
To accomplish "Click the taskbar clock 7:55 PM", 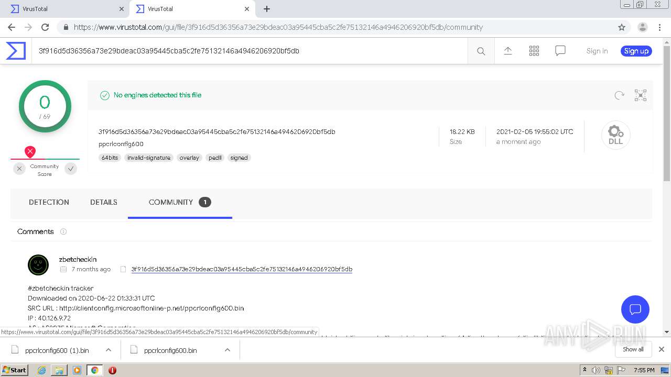I will pyautogui.click(x=644, y=370).
